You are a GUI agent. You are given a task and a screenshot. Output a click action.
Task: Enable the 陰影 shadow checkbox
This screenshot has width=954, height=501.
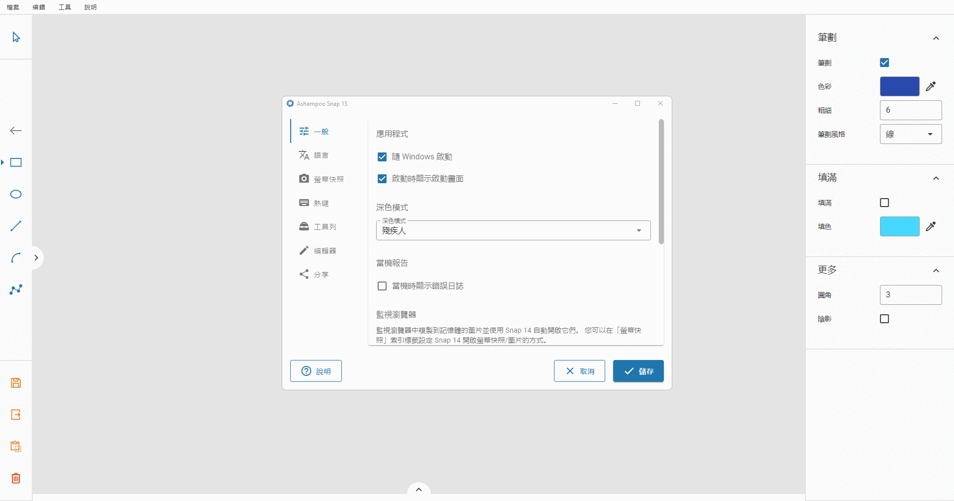pyautogui.click(x=884, y=319)
